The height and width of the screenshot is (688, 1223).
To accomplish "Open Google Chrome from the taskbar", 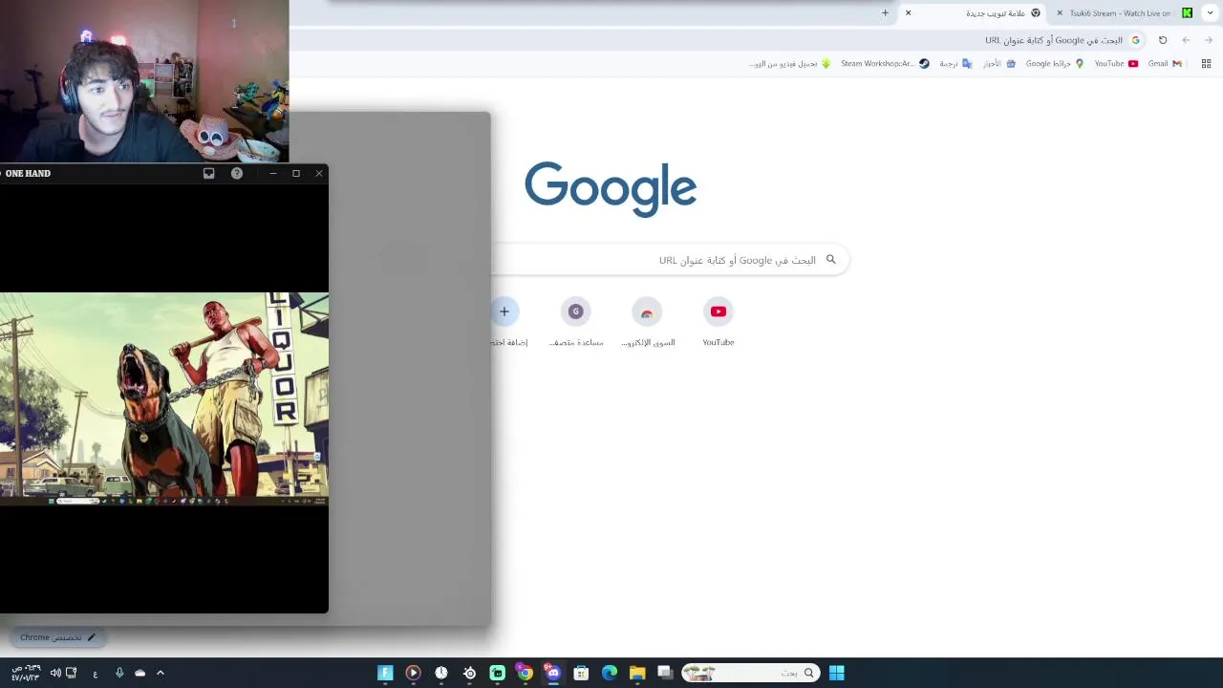I will click(x=525, y=673).
